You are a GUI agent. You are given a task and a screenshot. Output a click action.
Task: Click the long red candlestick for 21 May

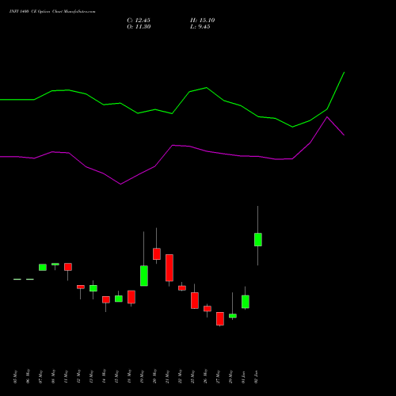point(169,268)
